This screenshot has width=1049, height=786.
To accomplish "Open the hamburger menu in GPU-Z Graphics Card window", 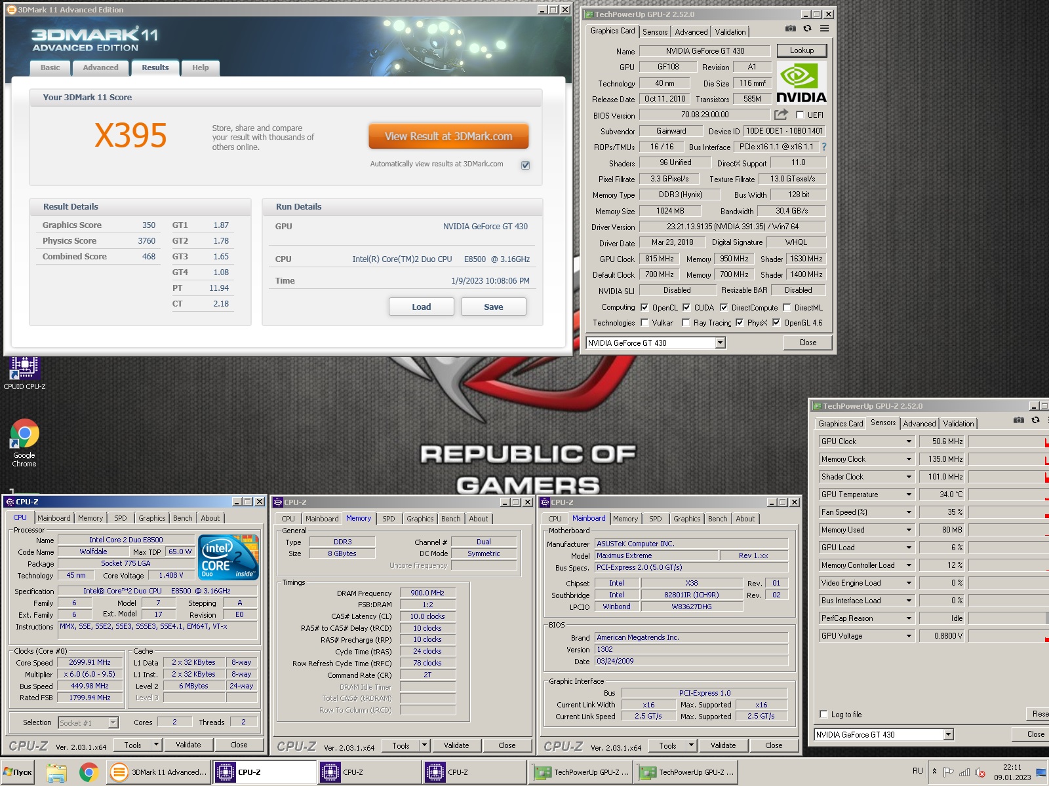I will click(825, 29).
